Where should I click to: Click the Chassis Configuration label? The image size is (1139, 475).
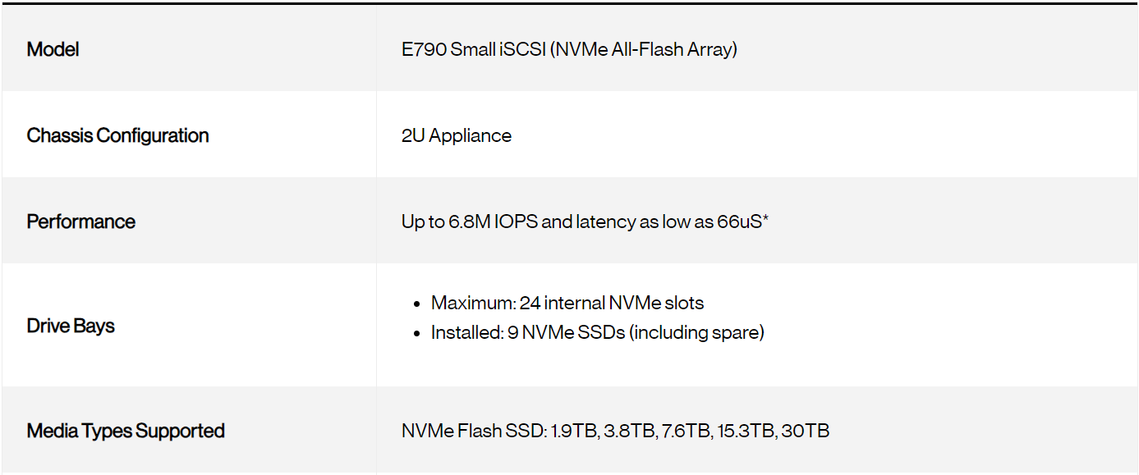pyautogui.click(x=117, y=135)
